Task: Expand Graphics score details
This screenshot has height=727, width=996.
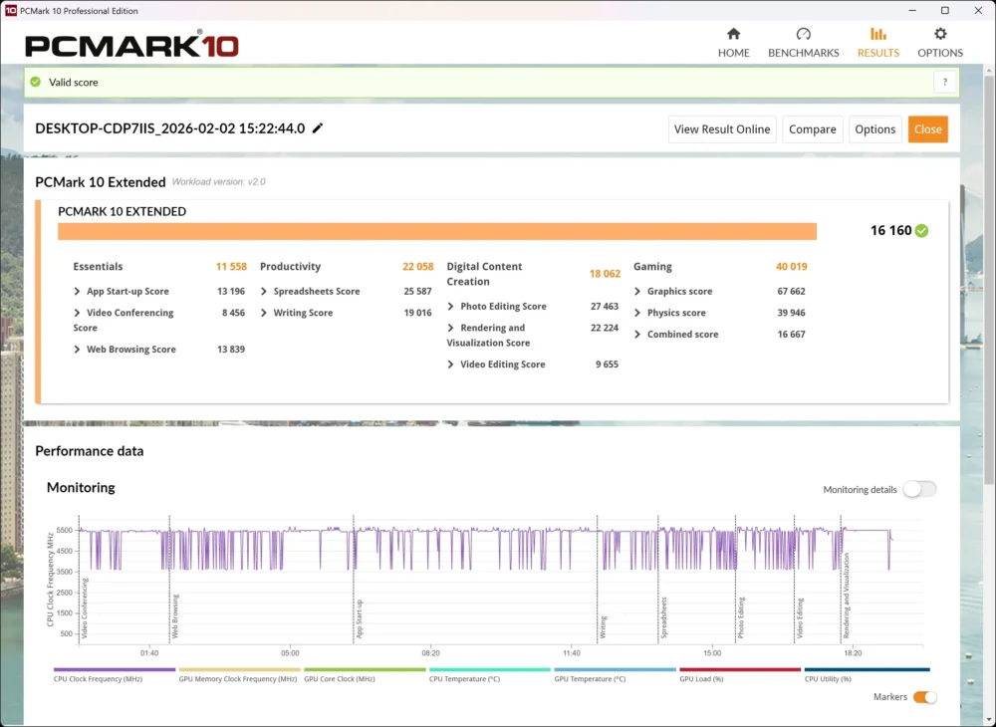Action: pyautogui.click(x=637, y=292)
